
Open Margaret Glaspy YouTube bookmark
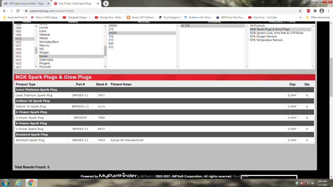tap(77, 17)
